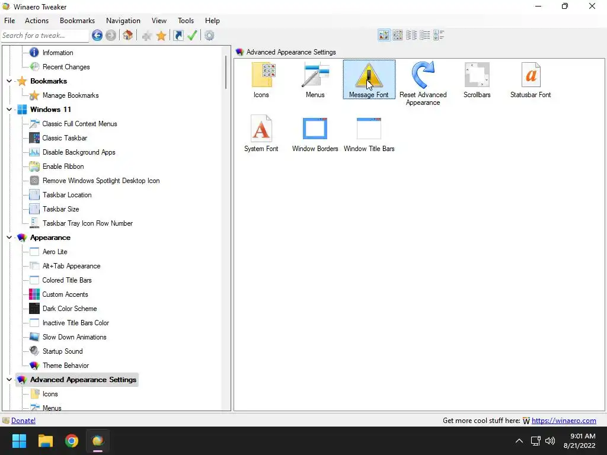Switch to the second icons view button
The height and width of the screenshot is (455, 607).
tap(398, 35)
